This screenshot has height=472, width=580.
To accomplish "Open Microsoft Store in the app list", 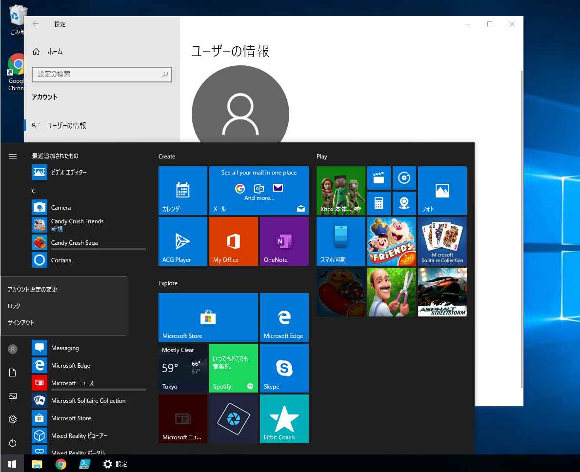I will click(89, 418).
